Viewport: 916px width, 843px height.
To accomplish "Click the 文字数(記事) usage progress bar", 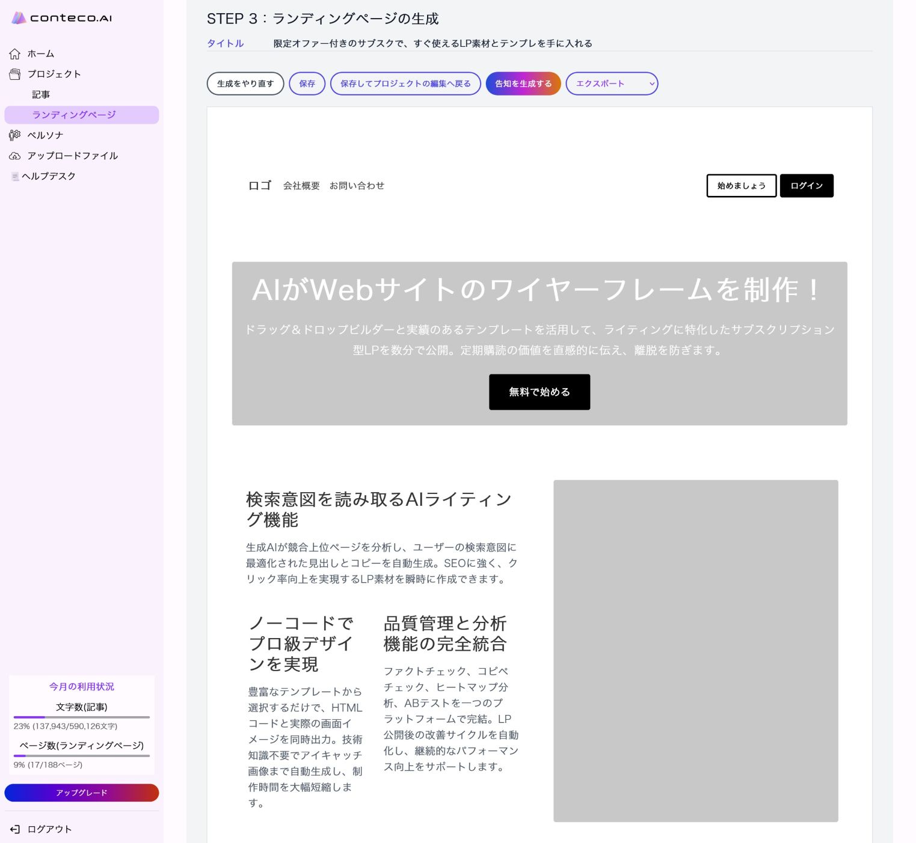I will click(82, 717).
